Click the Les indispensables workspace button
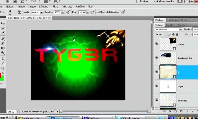The height and width of the screenshot is (119, 198). tap(163, 1)
